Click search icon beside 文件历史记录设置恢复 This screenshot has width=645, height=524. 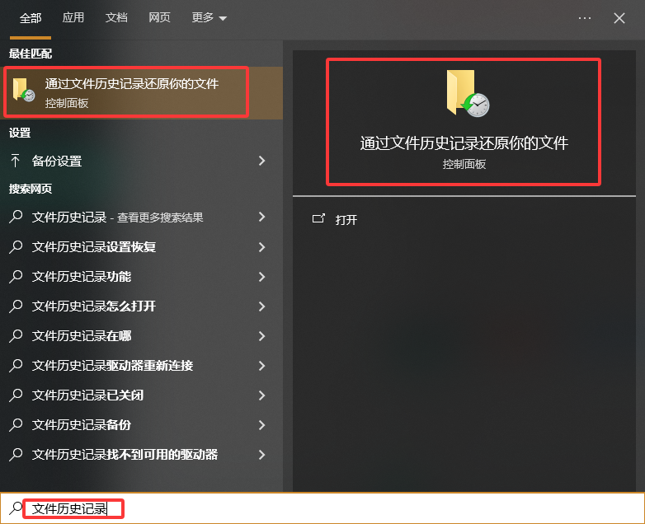point(16,246)
